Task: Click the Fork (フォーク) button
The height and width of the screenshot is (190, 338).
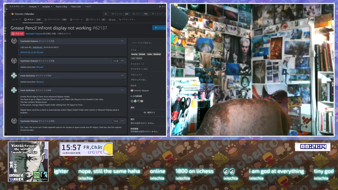Action: (157, 14)
